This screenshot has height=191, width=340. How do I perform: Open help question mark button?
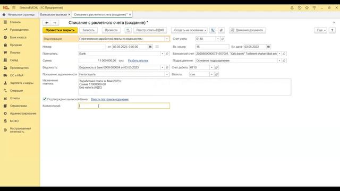[x=332, y=30]
